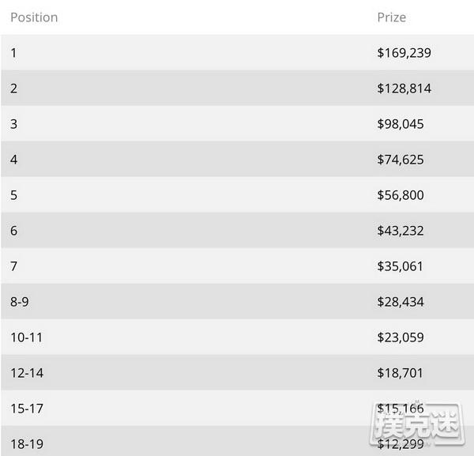This screenshot has width=474, height=456.
Task: Click the $18,701 prize amount
Action: (400, 373)
